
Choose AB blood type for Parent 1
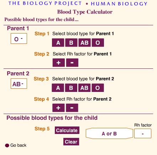click(84, 42)
